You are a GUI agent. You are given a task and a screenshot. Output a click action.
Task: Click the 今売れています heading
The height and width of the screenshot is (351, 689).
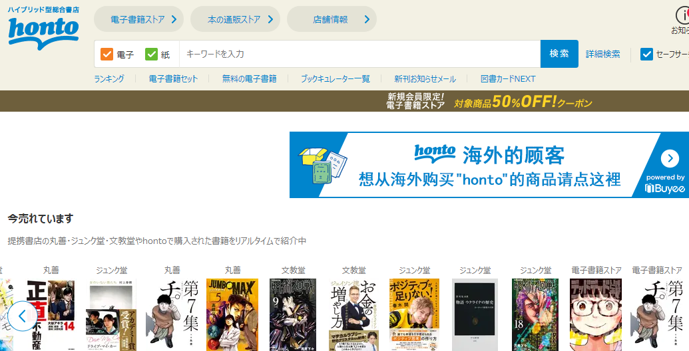41,218
